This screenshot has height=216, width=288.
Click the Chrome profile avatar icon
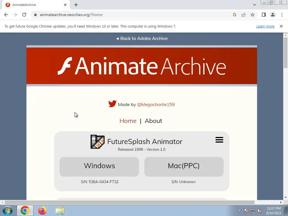273,15
